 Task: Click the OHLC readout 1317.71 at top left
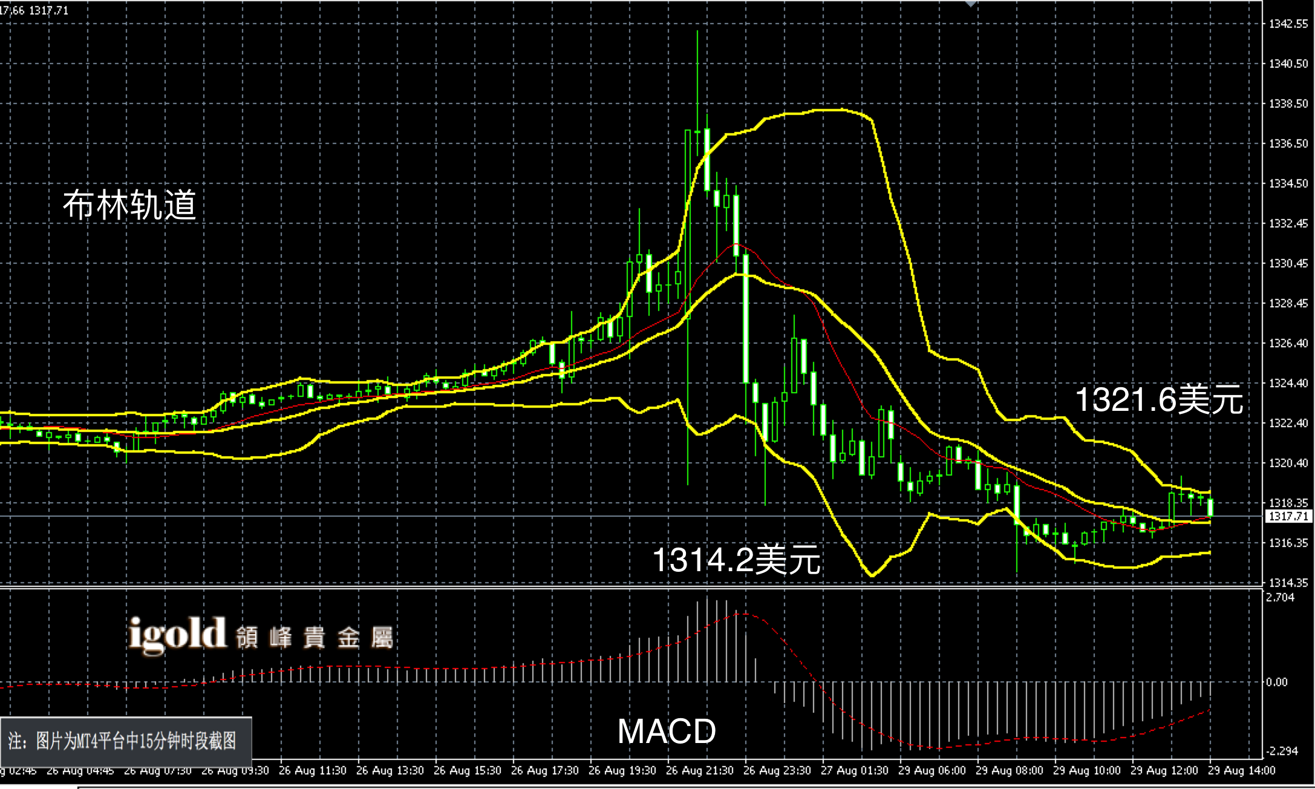click(48, 10)
